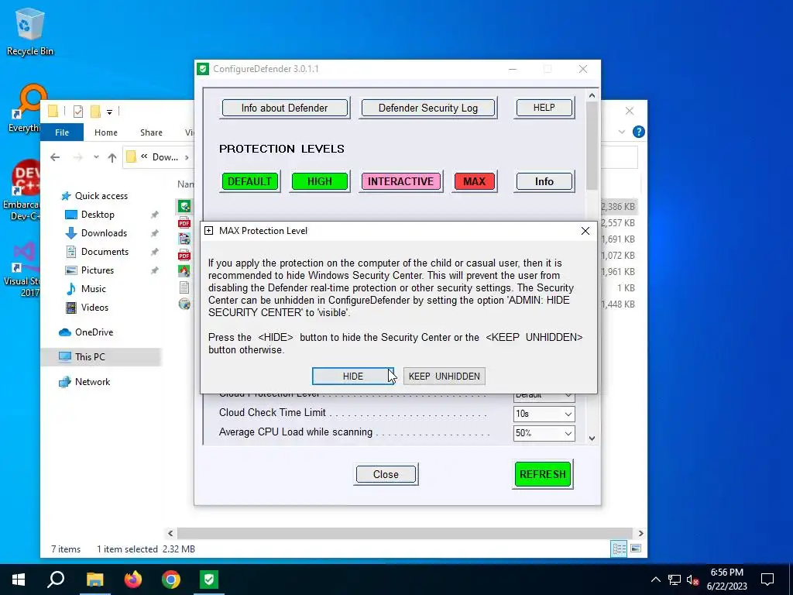Select This PC in the navigation pane
The image size is (793, 595).
[90, 356]
